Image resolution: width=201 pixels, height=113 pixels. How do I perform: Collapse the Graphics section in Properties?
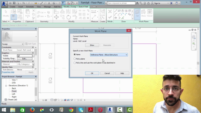click(33, 53)
